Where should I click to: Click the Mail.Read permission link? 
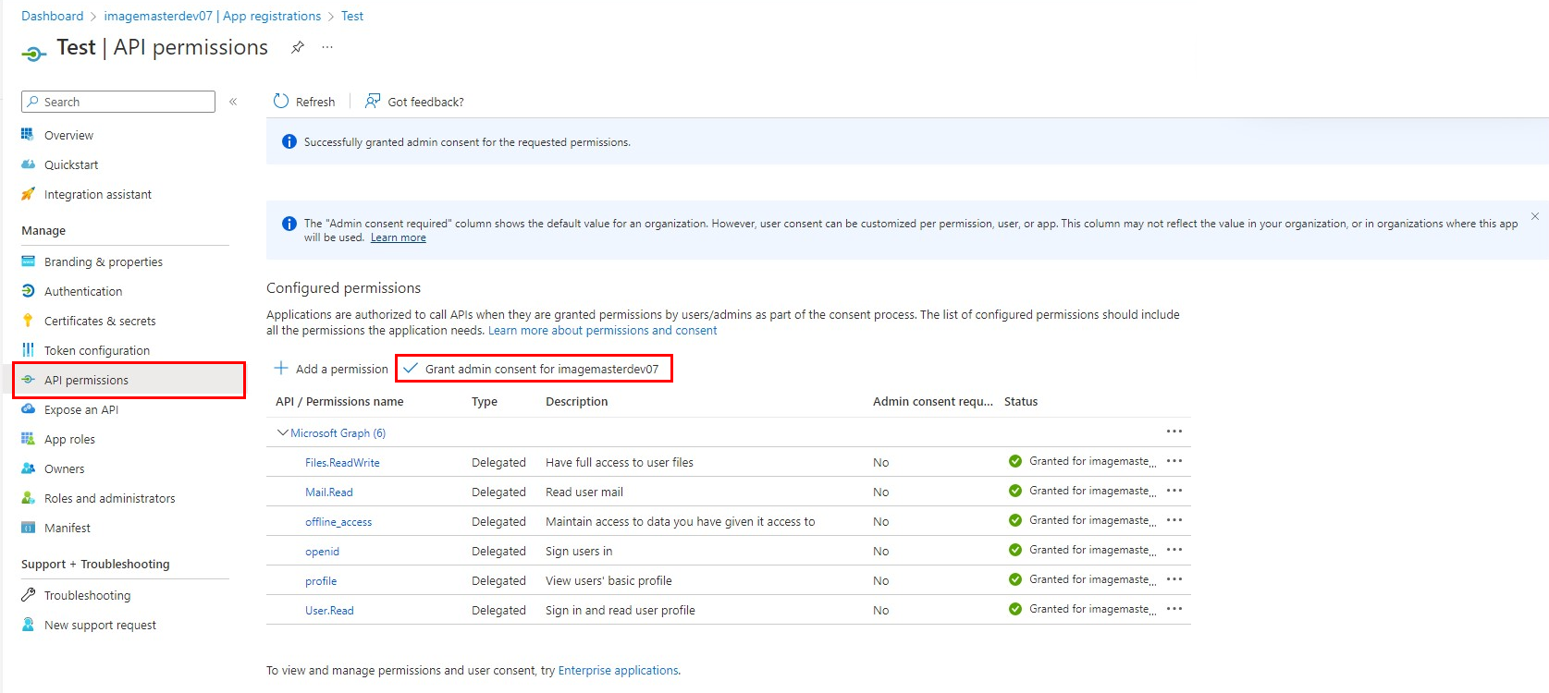(x=329, y=492)
